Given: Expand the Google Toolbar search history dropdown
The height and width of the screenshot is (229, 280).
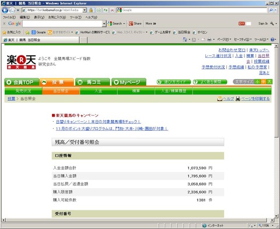Looking at the screenshot, I should pyautogui.click(x=104, y=24).
